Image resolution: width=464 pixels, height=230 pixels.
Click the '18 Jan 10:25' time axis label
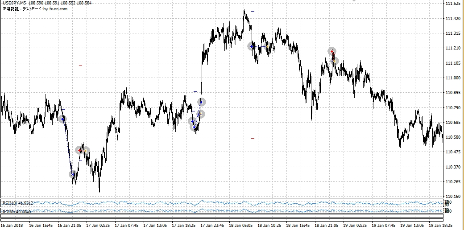(270, 225)
